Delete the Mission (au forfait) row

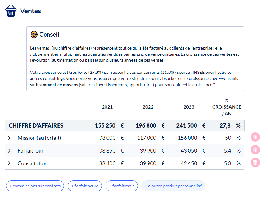pos(255,137)
